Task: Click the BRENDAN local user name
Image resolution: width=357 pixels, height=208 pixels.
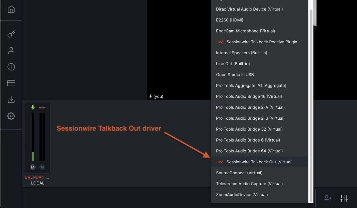Action: pyautogui.click(x=37, y=177)
